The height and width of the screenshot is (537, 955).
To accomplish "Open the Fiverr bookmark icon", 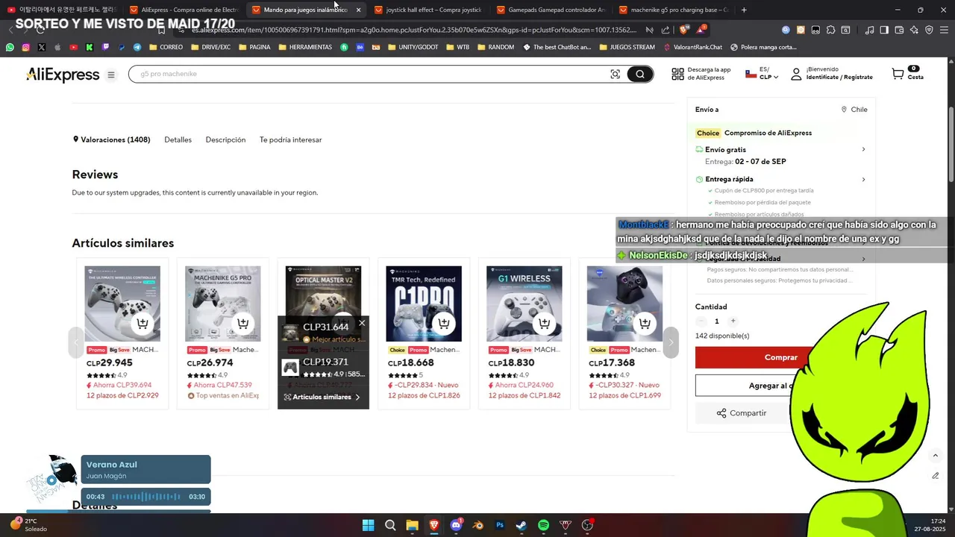I will [344, 47].
